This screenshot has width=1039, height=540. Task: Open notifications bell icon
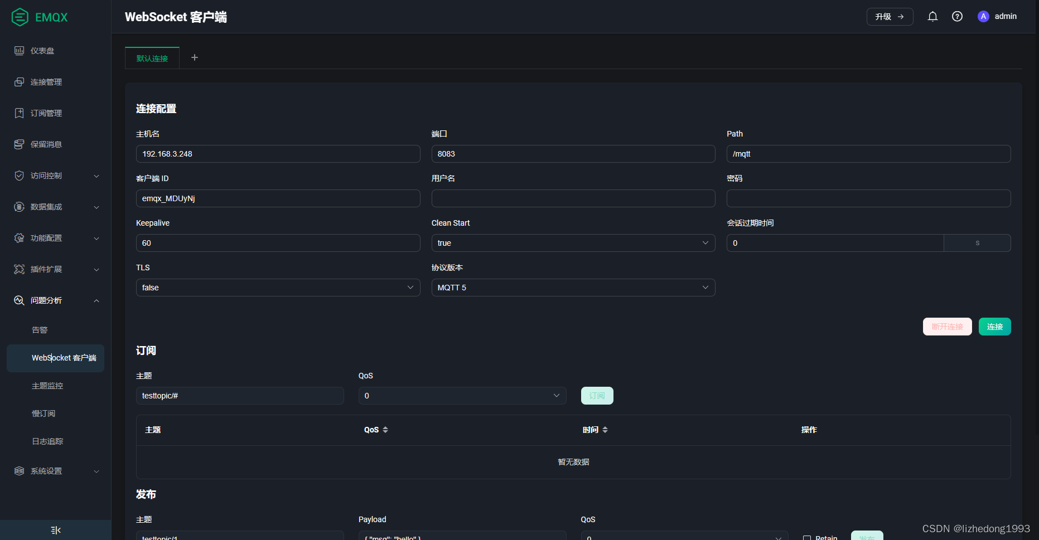point(932,17)
